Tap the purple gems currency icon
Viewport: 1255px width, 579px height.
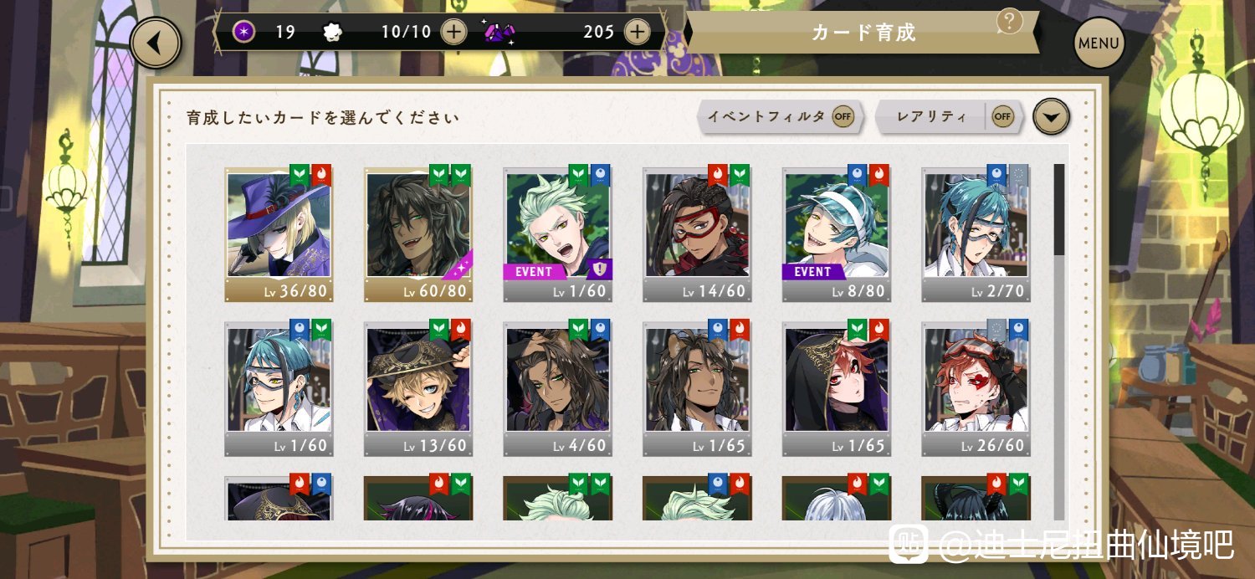coord(499,33)
